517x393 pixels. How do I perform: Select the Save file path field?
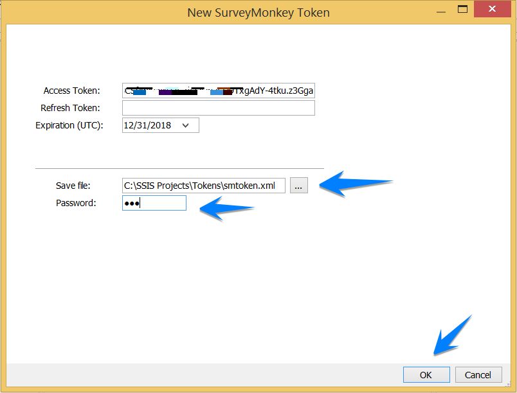203,186
